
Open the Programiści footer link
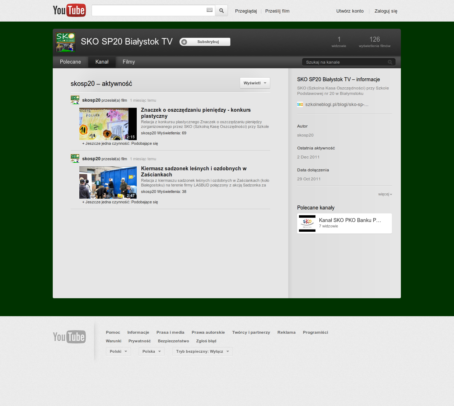[315, 332]
